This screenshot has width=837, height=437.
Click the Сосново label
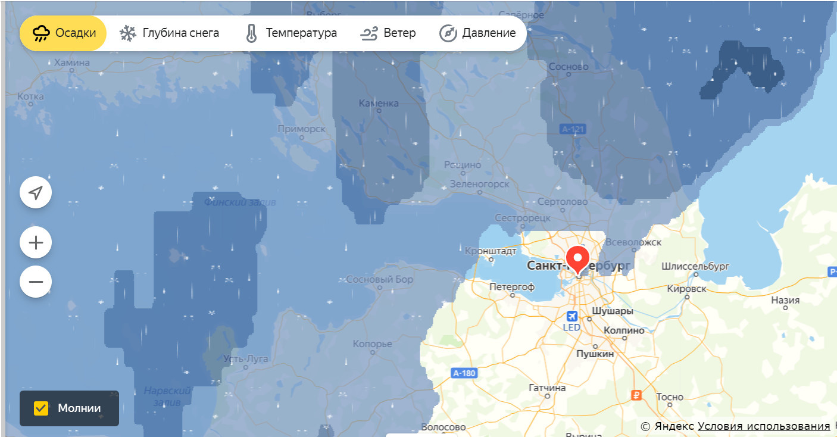coord(569,67)
